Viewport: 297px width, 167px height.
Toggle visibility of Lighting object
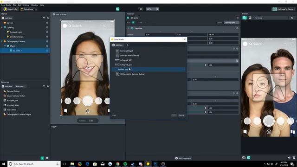(x=47, y=27)
